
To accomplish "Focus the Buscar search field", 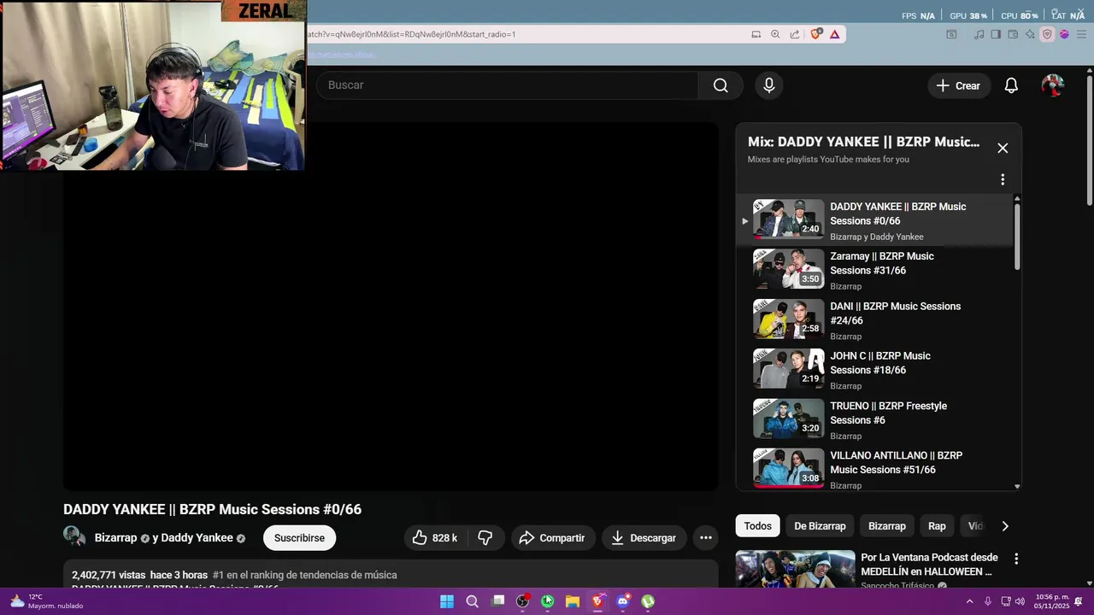I will click(508, 85).
